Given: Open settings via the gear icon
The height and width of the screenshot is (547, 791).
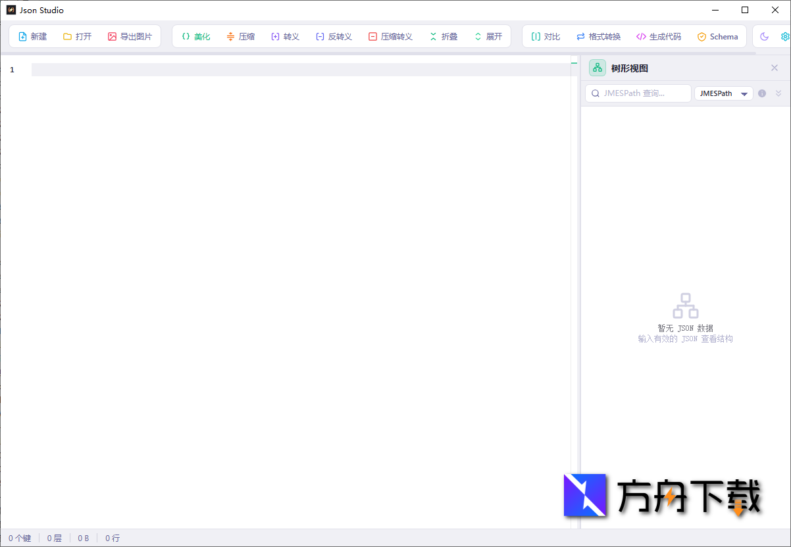Looking at the screenshot, I should (x=785, y=37).
